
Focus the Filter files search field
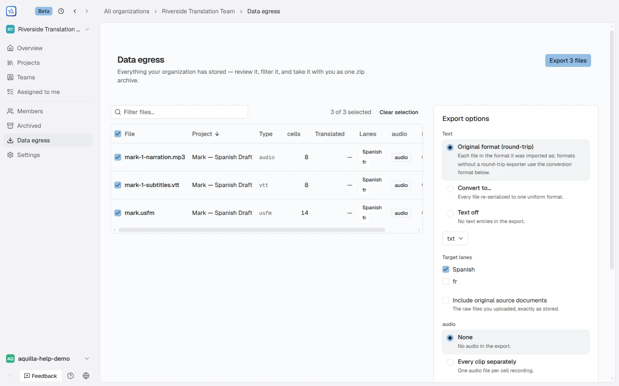(179, 112)
